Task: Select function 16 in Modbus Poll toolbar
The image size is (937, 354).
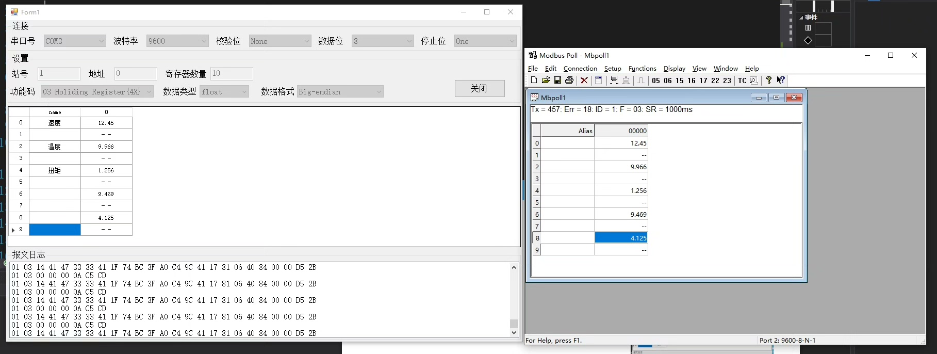Action: click(x=692, y=81)
